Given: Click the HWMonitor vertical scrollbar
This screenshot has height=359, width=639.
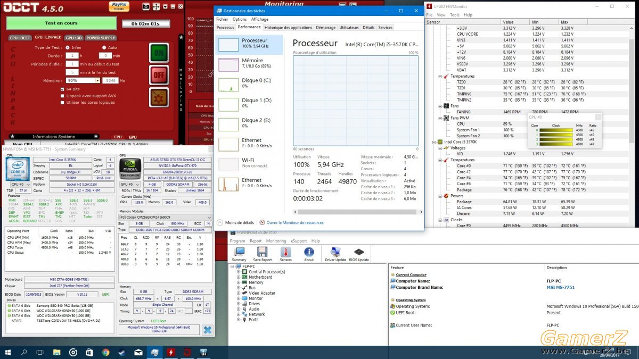Looking at the screenshot, I should coord(631,127).
